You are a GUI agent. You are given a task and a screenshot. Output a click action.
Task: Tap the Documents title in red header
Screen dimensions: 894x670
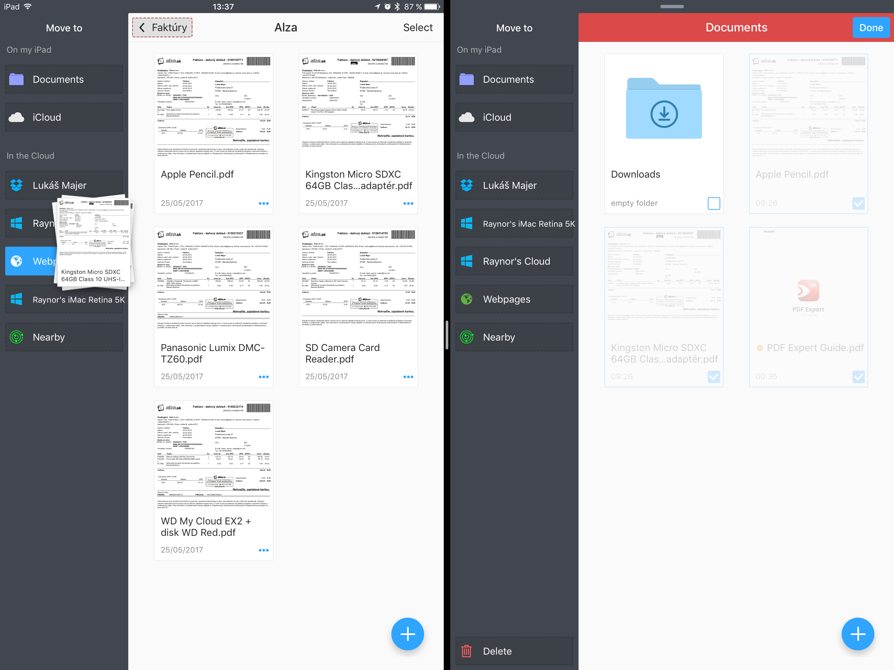pos(736,27)
